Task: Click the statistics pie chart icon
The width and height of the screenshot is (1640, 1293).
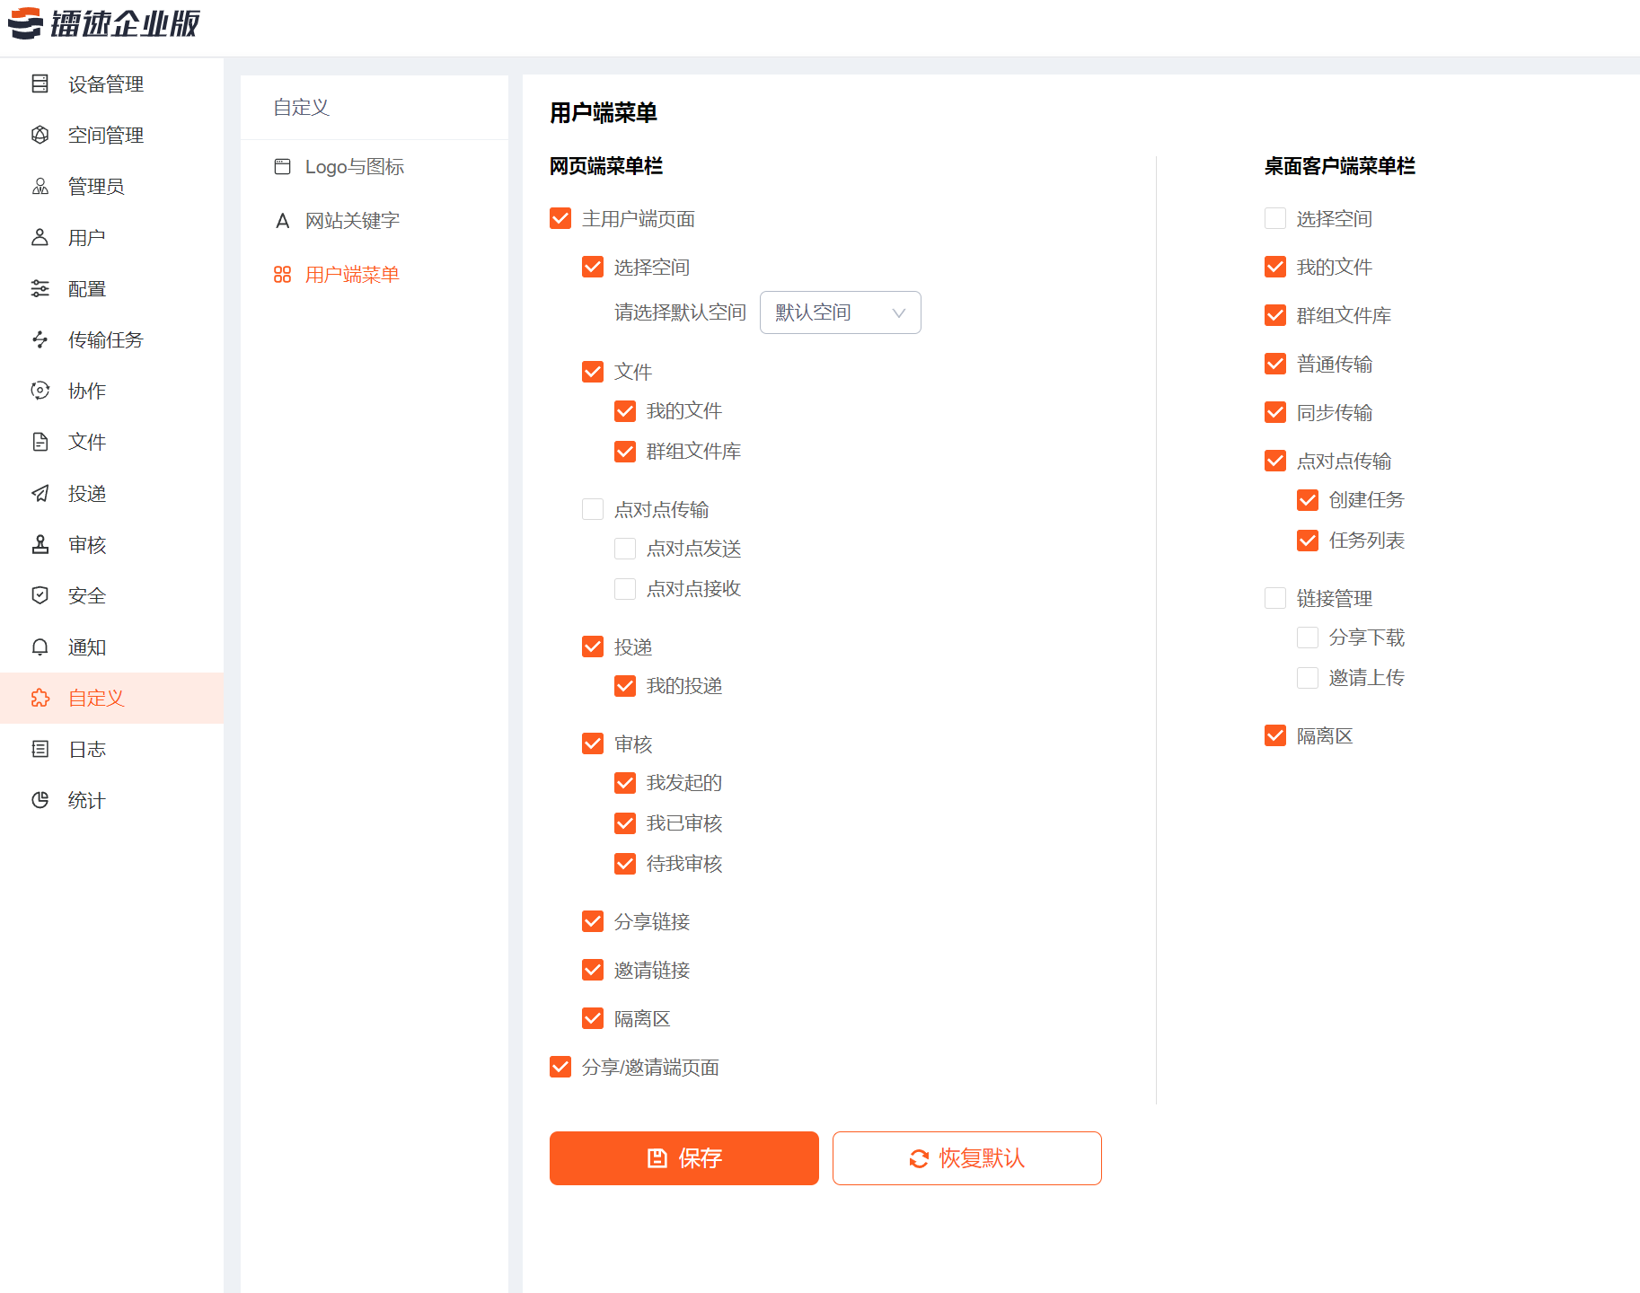Action: click(x=40, y=800)
